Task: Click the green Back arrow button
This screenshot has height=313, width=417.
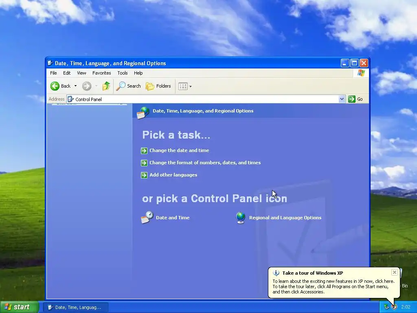Action: click(55, 86)
